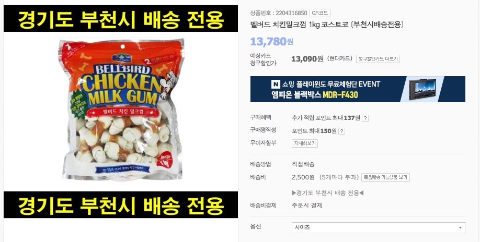Click the dropdown arrow in 사이즈 selector
Viewport: 480px width, 242px height.
point(460,227)
